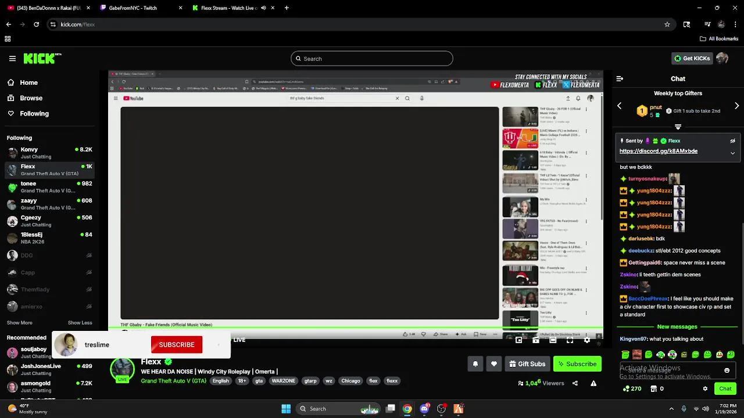The width and height of the screenshot is (744, 418).
Task: Open All Bookmarks folder
Action: click(719, 39)
